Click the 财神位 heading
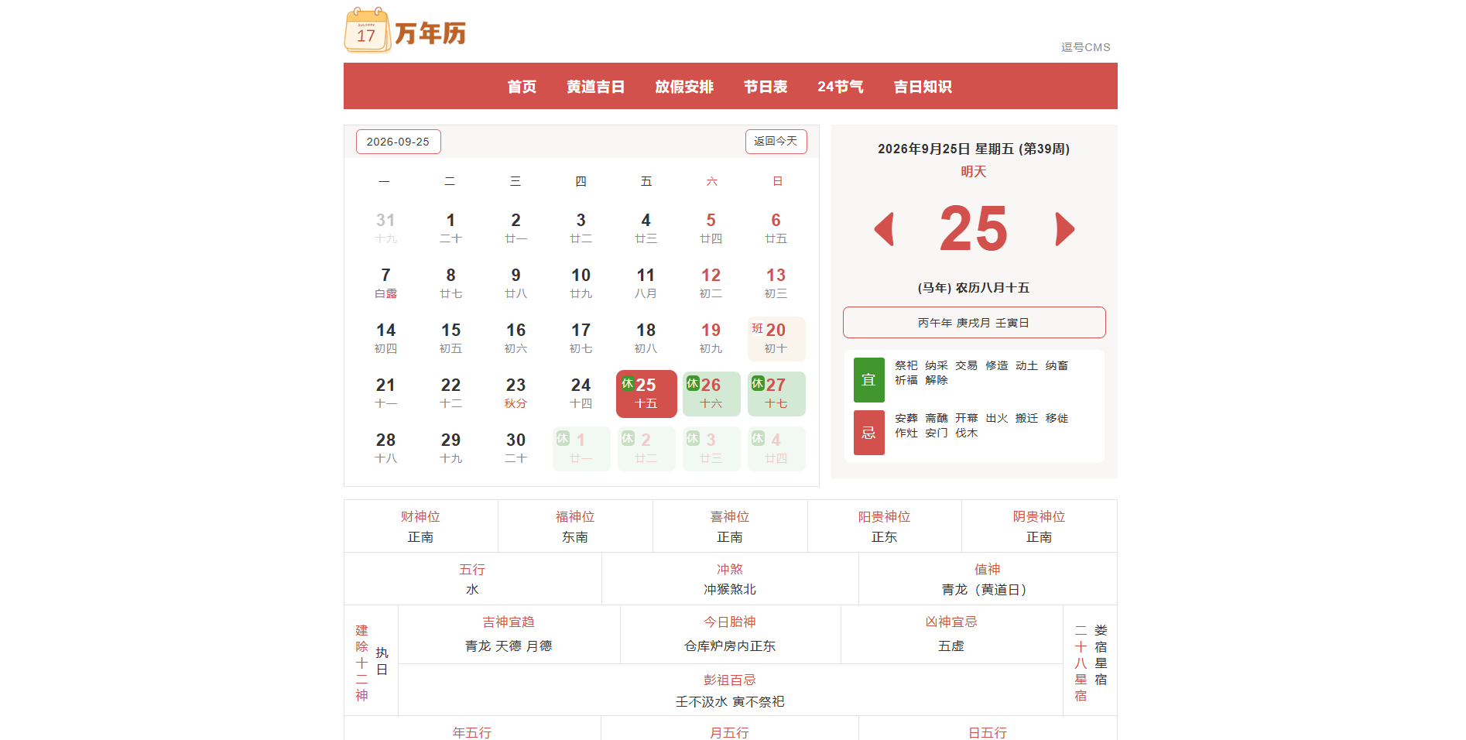The height and width of the screenshot is (740, 1466). coord(420,516)
